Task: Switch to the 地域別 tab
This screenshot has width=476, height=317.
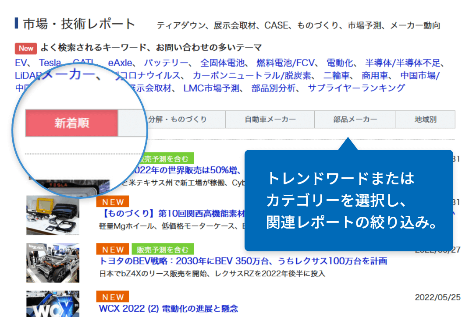Action: [x=425, y=120]
